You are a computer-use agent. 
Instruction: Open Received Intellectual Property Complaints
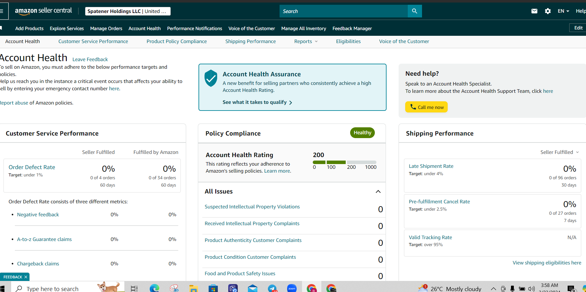pos(252,224)
